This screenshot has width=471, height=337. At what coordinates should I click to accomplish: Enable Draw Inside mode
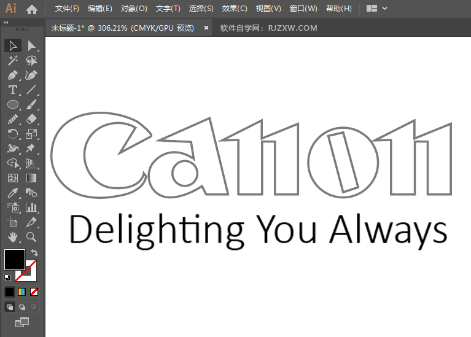[x=34, y=307]
